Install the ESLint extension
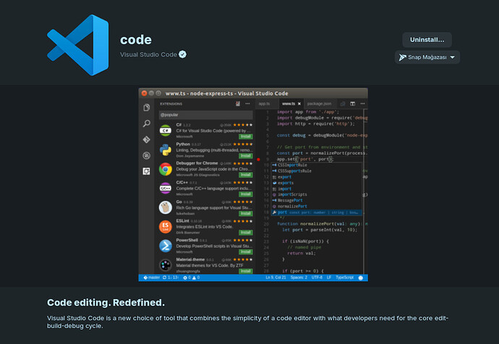This screenshot has height=344, width=499. [246, 233]
